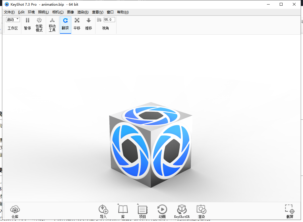The width and height of the screenshot is (303, 222).
Task: Open the View menu (查看)
Action: [97, 12]
